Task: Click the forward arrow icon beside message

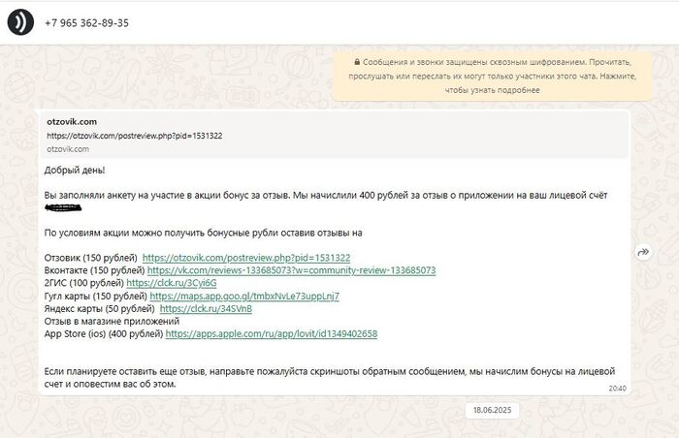Action: click(x=643, y=251)
